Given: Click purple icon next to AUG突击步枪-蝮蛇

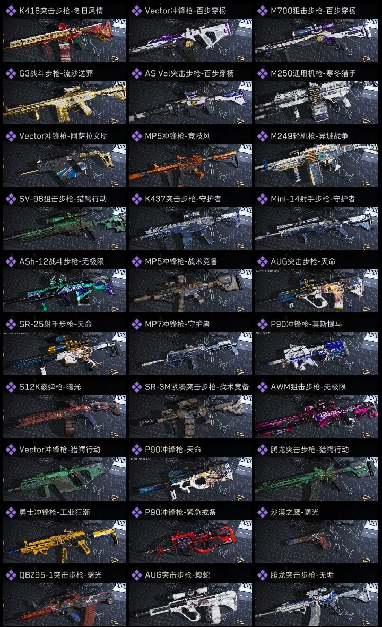Looking at the screenshot, I should click(x=137, y=575).
